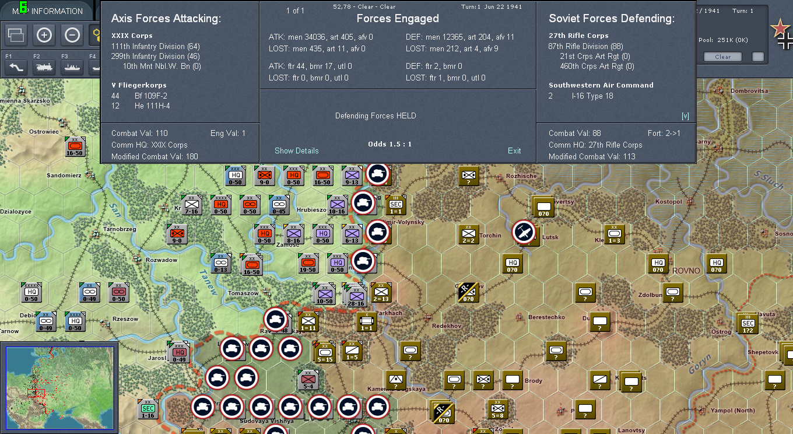Viewport: 793px width, 434px height.
Task: Click the 27th Rifle Corps heading
Action: [x=578, y=36]
